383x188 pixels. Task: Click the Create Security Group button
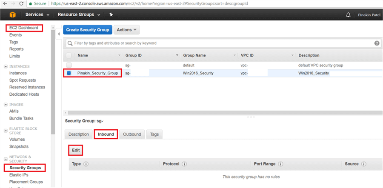[x=88, y=30]
